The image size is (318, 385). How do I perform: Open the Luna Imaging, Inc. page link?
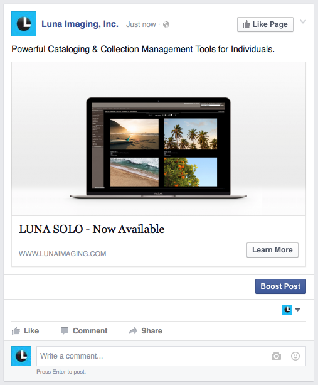[80, 24]
